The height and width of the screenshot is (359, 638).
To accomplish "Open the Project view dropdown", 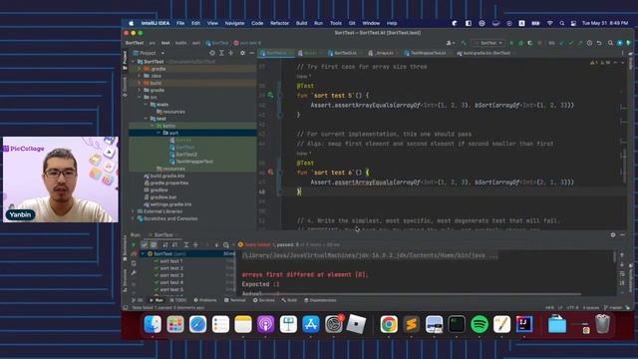I will [x=162, y=53].
